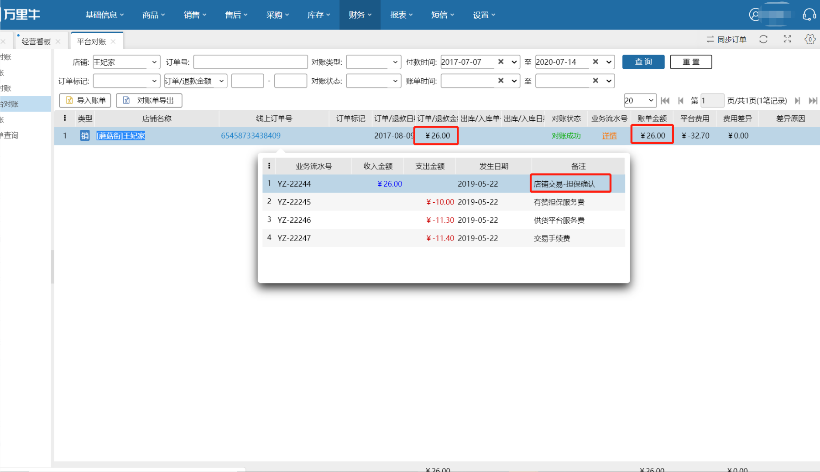Open the 设置 menu

[x=484, y=15]
